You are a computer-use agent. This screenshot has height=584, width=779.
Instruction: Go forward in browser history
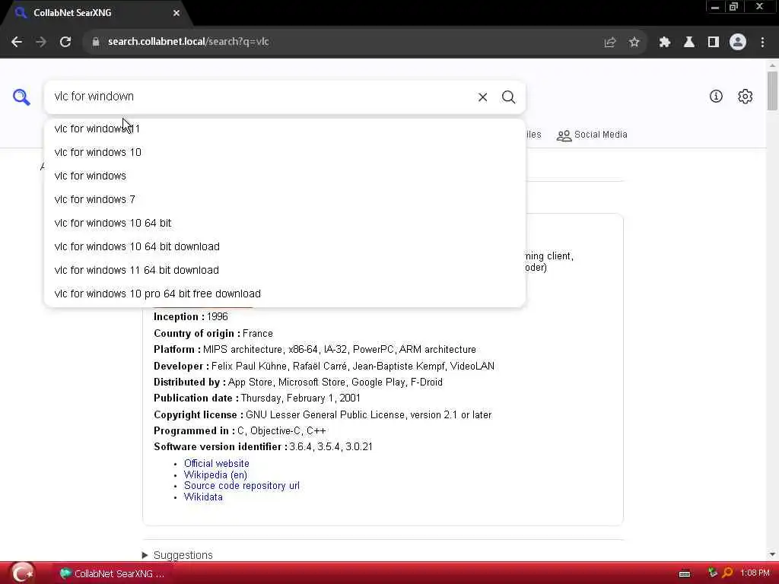pyautogui.click(x=41, y=42)
